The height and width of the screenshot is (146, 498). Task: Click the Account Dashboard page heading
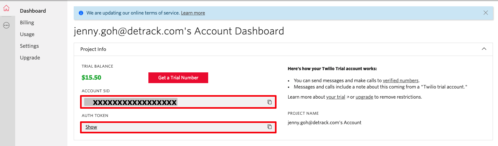pyautogui.click(x=179, y=31)
